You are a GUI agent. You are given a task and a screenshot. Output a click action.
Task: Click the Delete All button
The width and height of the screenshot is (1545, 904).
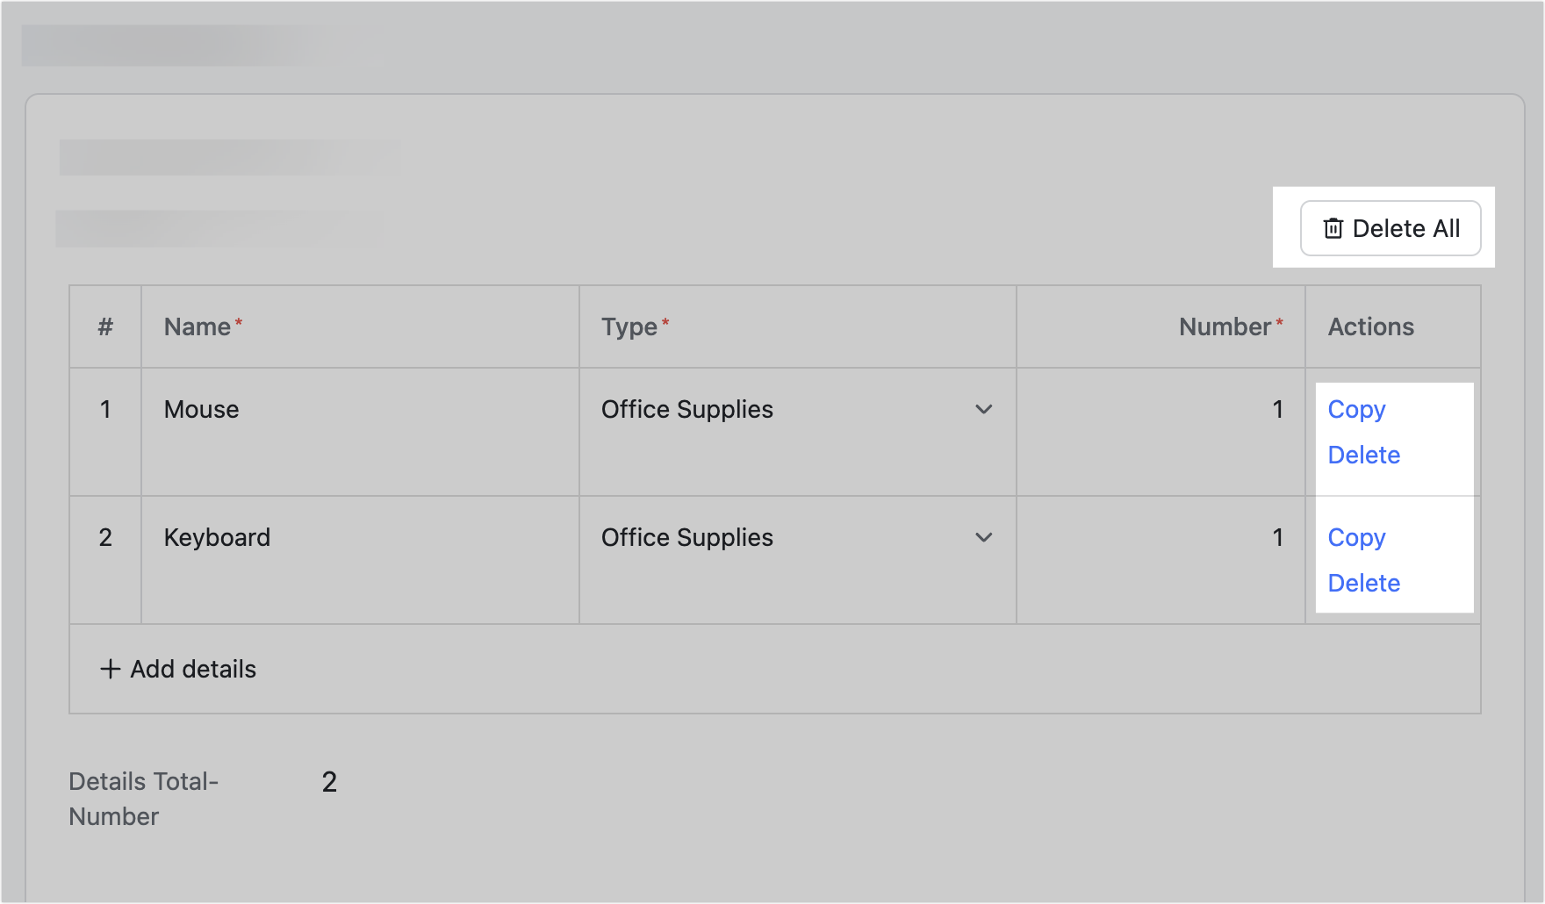[1390, 228]
